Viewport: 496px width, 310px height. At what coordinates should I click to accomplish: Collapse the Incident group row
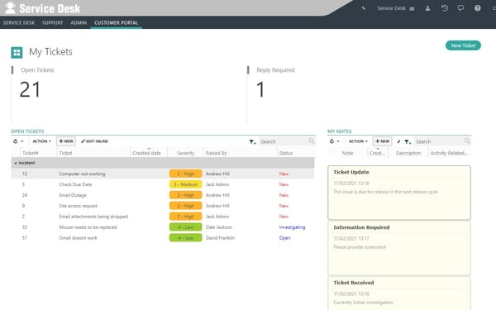click(16, 163)
